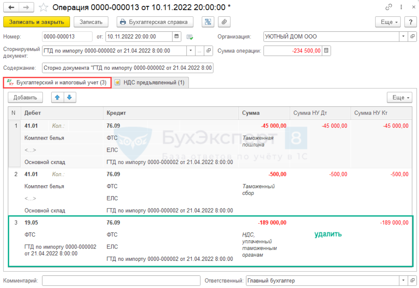Viewport: 419px width, 288px height.
Task: Click Записать и закрыть button
Action: 37,22
